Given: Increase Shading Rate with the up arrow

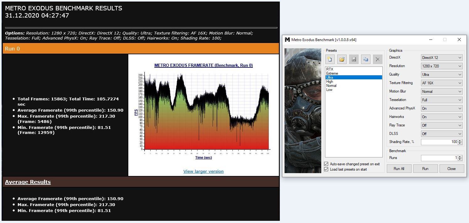Looking at the screenshot, I should coord(460,141).
